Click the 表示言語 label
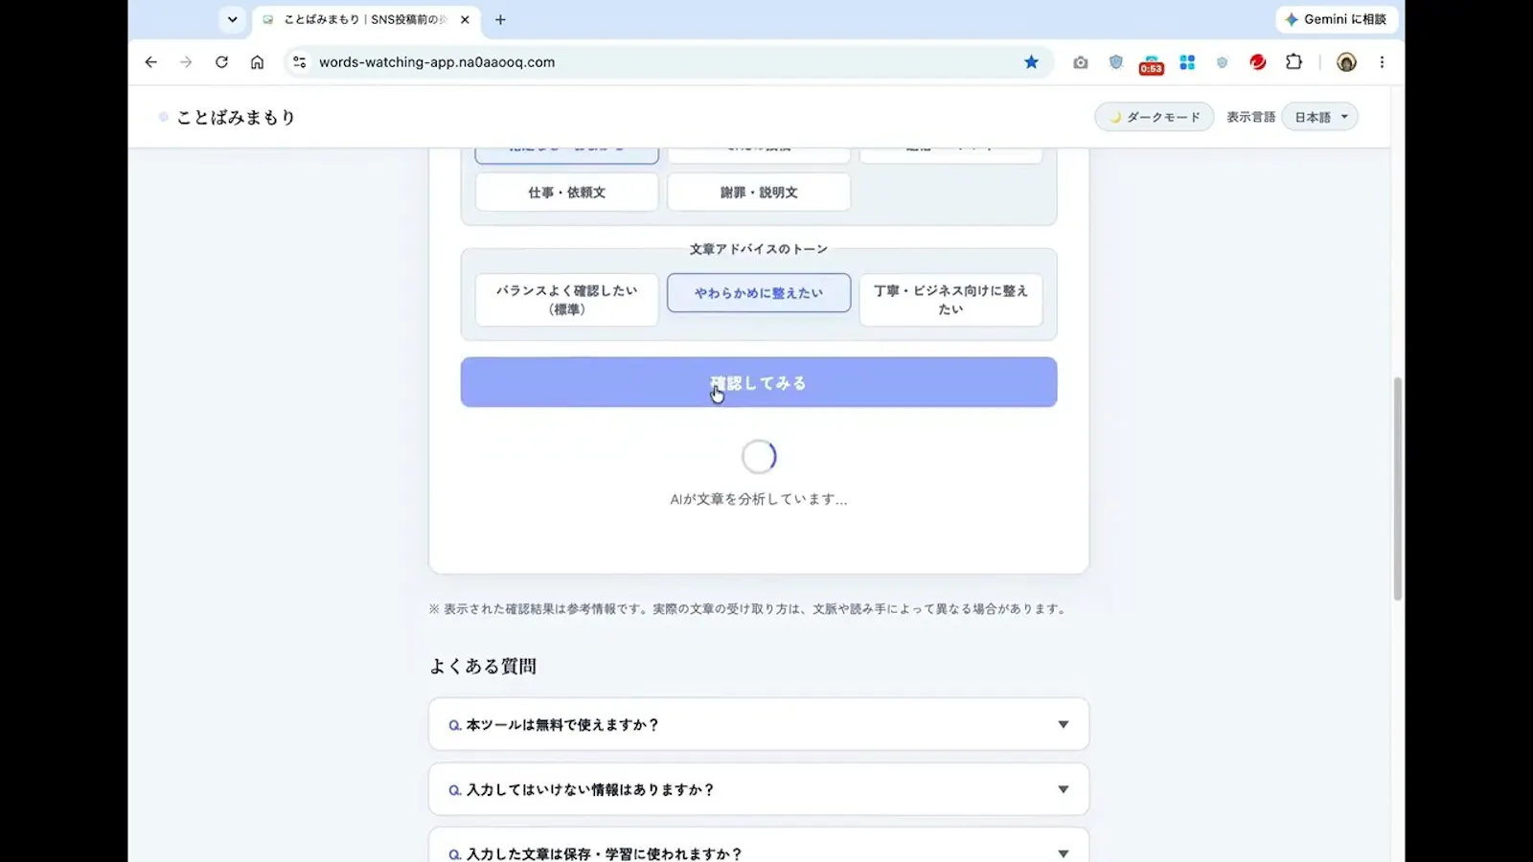 [1250, 117]
